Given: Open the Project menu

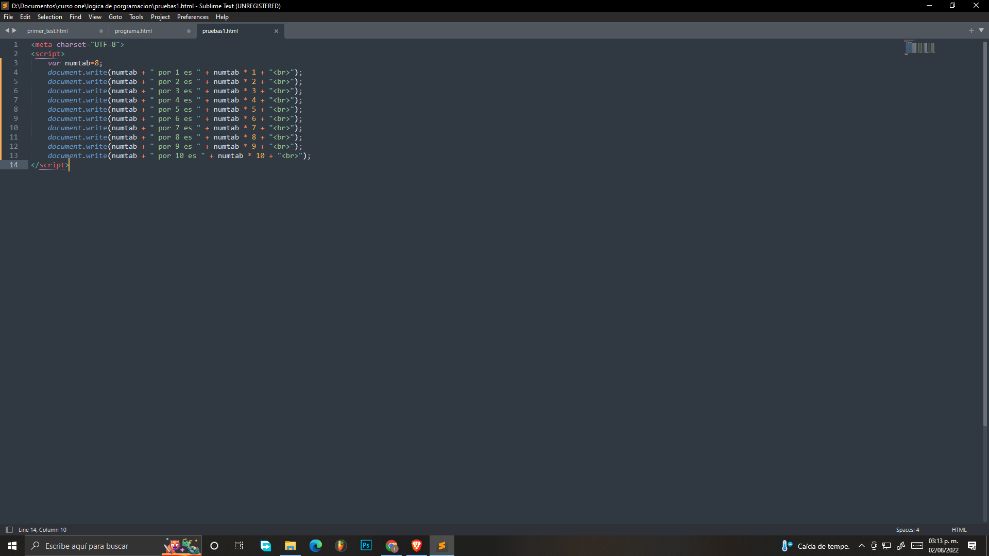Looking at the screenshot, I should [x=160, y=17].
